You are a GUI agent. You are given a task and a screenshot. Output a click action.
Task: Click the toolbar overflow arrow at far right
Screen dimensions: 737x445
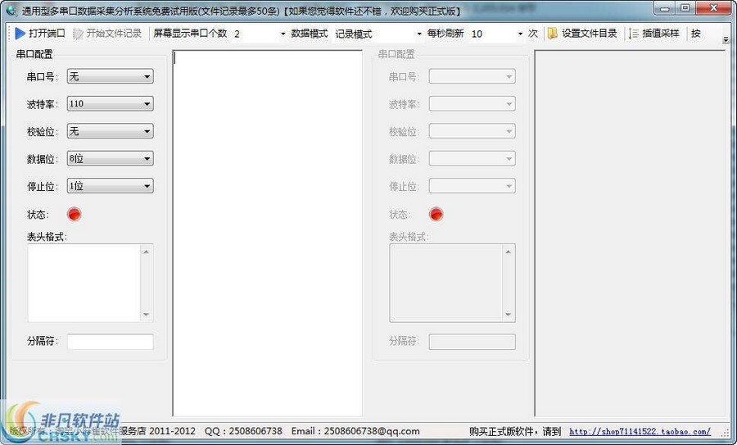[x=726, y=39]
